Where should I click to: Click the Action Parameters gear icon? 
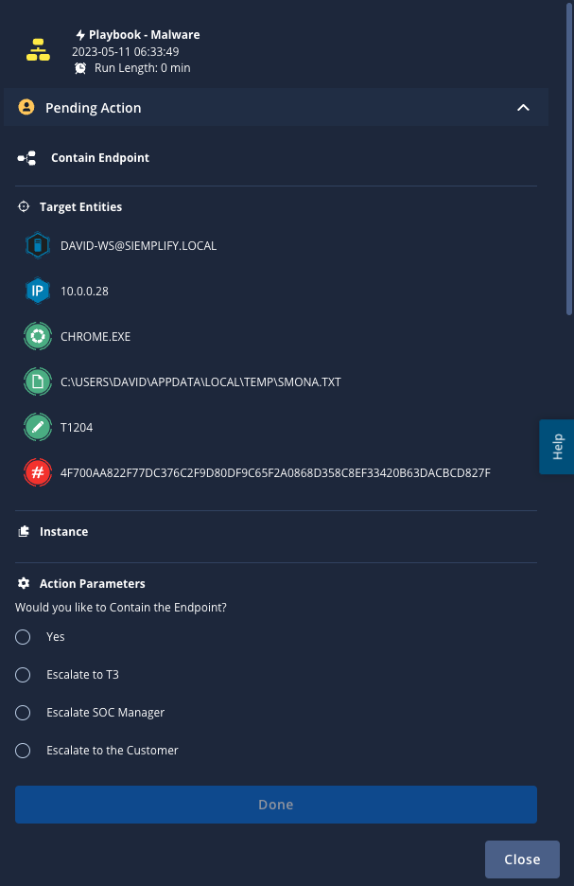coord(21,583)
